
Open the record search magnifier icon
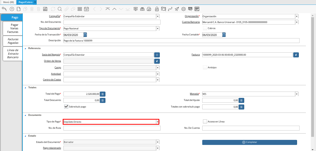click(x=60, y=9)
